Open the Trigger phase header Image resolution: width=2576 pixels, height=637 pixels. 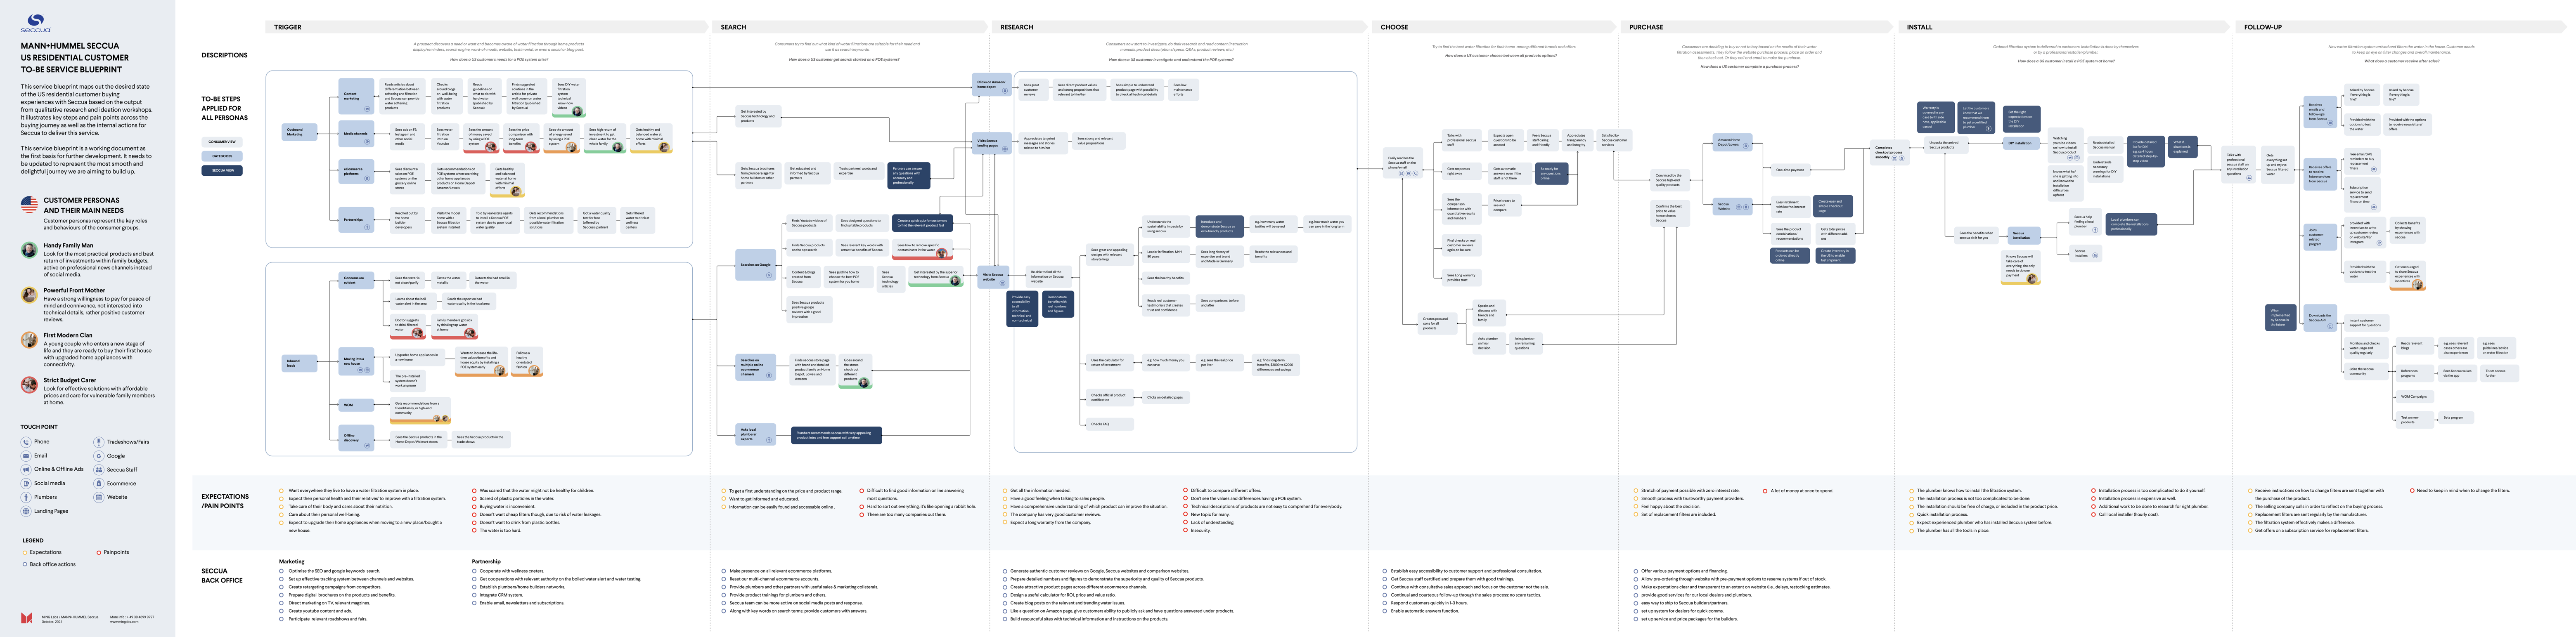pyautogui.click(x=288, y=27)
